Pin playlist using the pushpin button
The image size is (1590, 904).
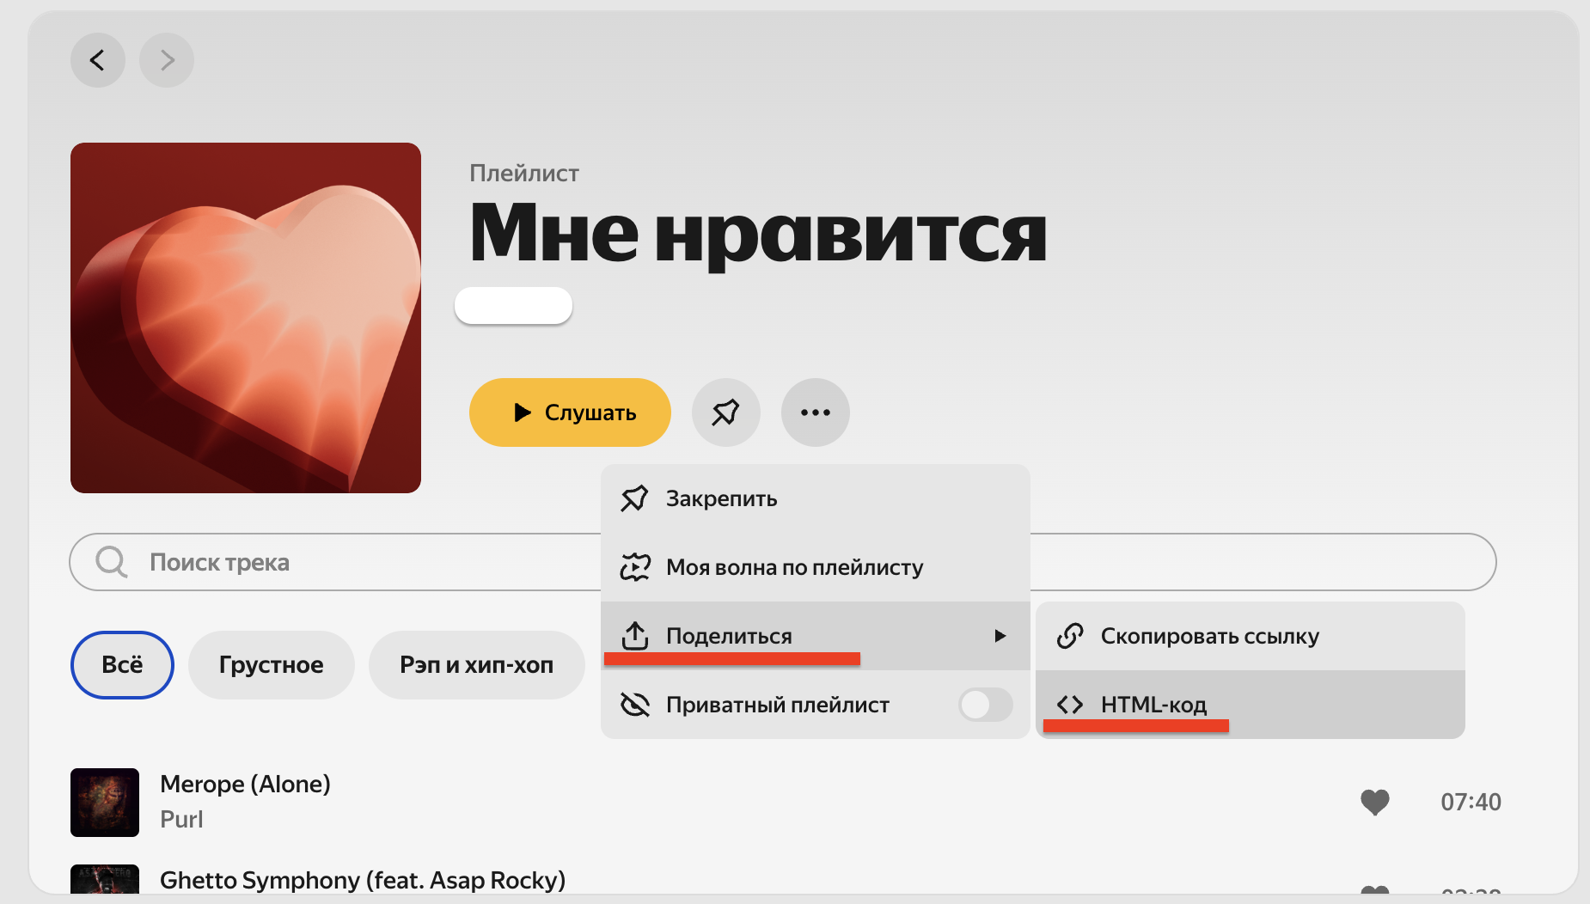click(726, 412)
